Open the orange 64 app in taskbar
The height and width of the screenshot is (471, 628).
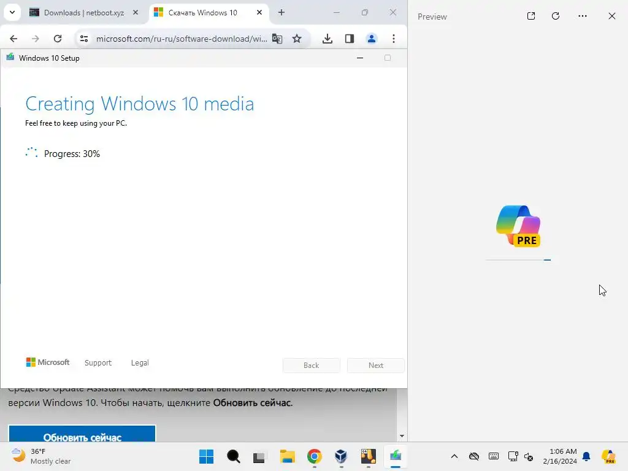[x=368, y=456]
